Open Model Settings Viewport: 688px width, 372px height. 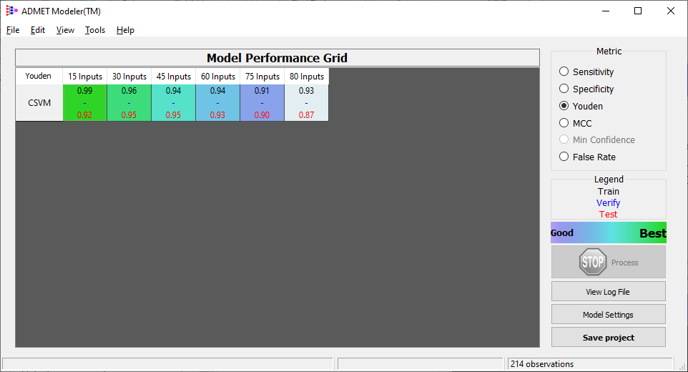pos(608,315)
